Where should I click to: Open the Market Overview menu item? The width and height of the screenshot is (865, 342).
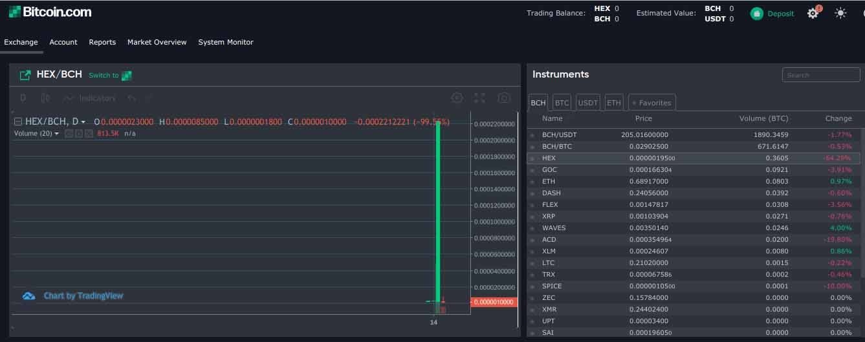coord(157,42)
